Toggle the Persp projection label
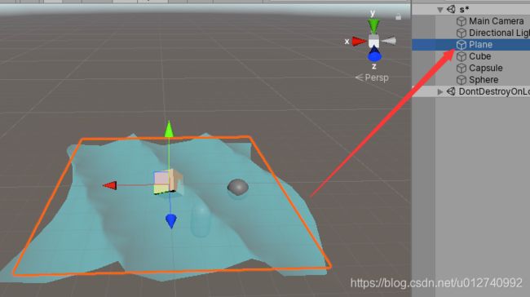This screenshot has height=297, width=530. [x=372, y=78]
